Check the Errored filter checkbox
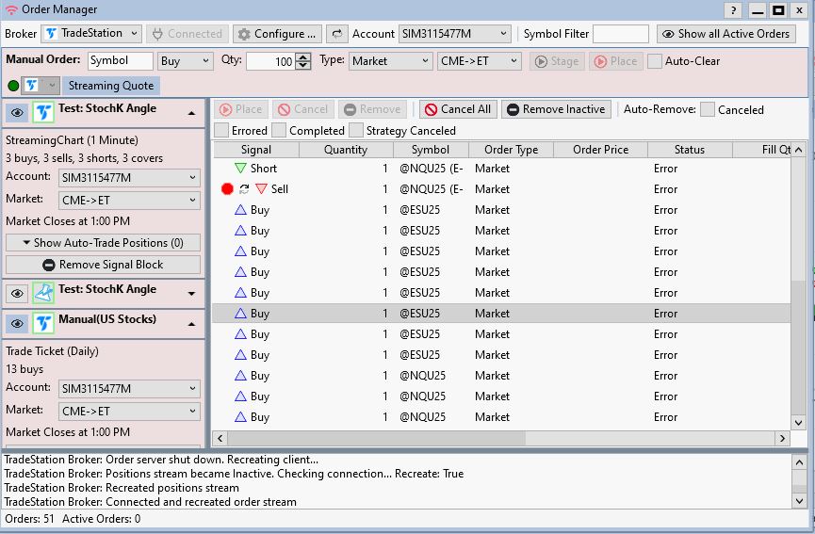Screen dimensions: 815x534 tap(221, 130)
